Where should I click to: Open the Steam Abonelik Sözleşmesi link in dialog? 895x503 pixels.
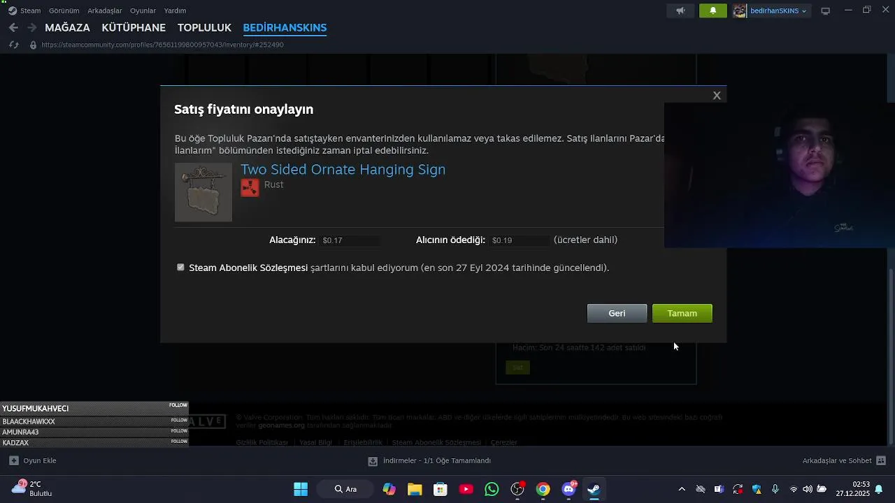[248, 268]
